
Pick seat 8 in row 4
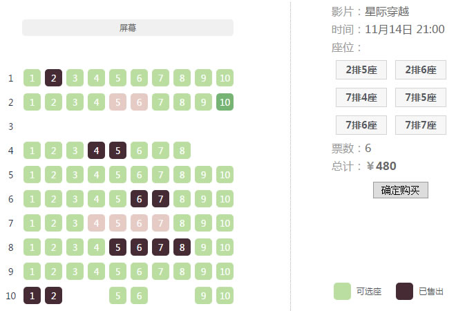(x=182, y=151)
